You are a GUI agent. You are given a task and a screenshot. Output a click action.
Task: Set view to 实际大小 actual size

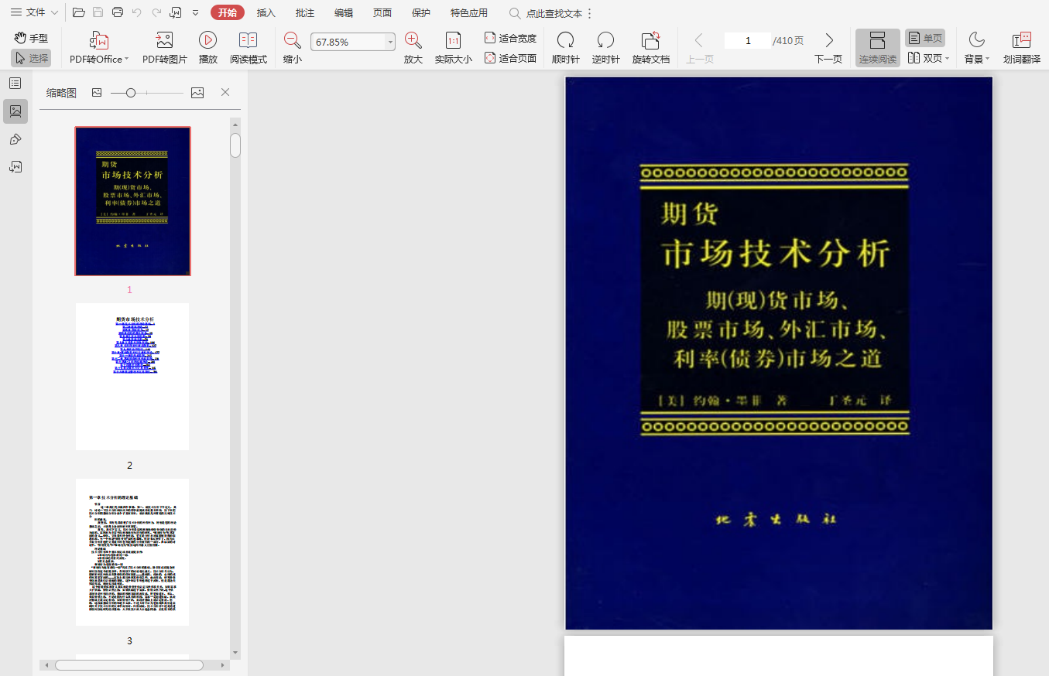point(454,48)
